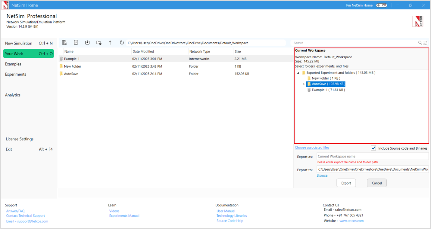This screenshot has height=229, width=431.
Task: Select Your Work in sidebar
Action: tap(29, 53)
